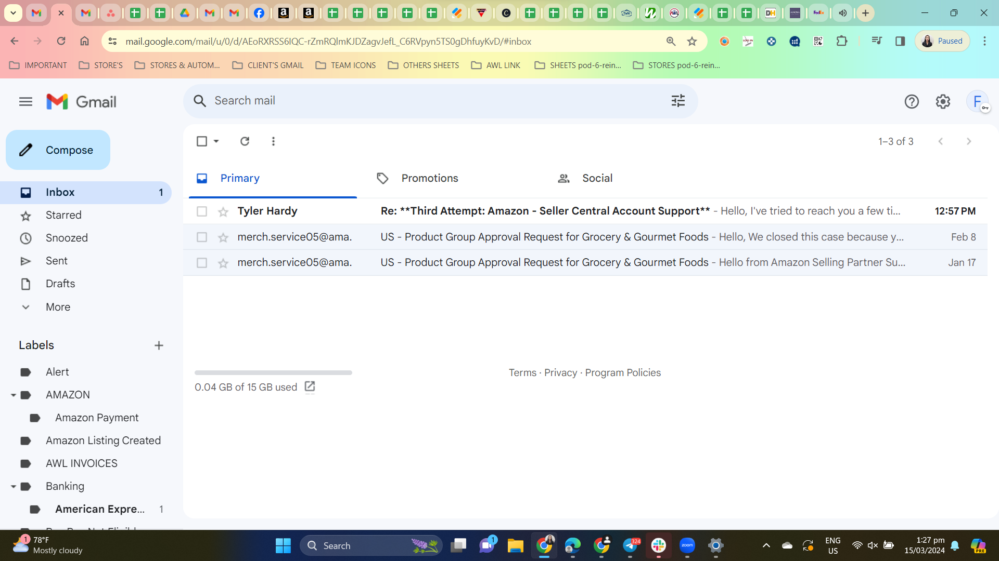This screenshot has width=999, height=561.
Task: Switch to the Primary tab
Action: pos(273,178)
